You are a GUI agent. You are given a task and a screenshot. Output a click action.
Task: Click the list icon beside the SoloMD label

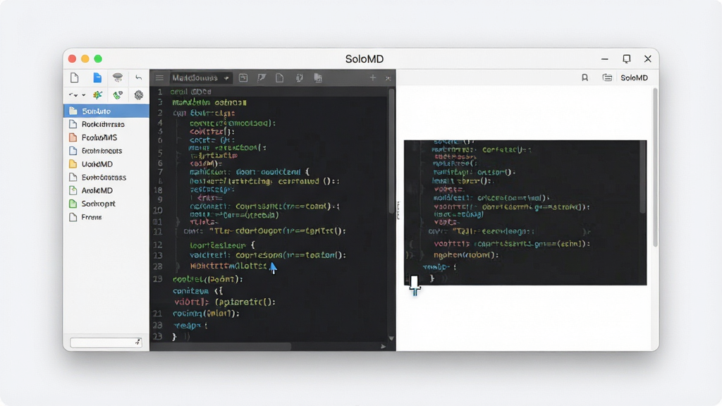pos(607,78)
